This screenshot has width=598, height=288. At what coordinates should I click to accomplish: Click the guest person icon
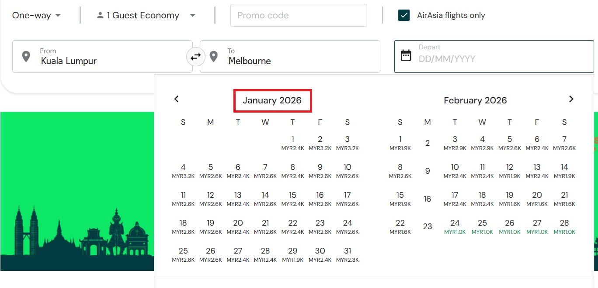pos(101,15)
